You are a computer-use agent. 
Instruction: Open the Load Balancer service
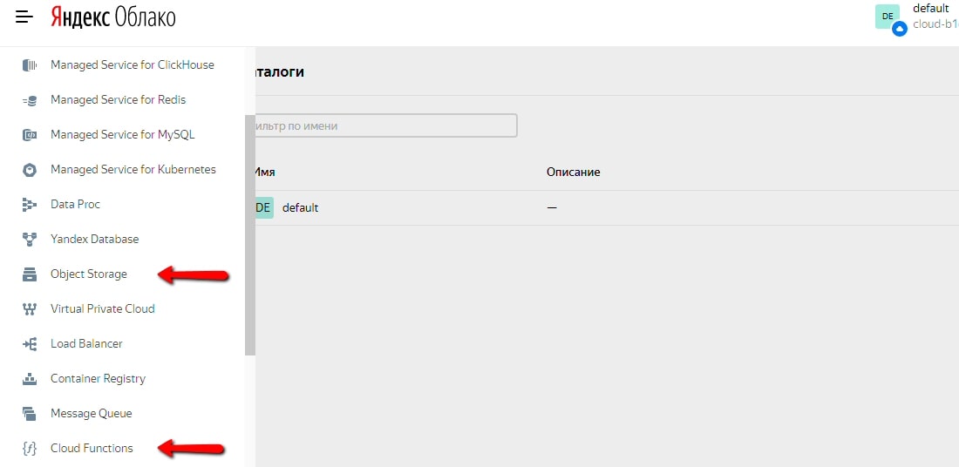(86, 343)
